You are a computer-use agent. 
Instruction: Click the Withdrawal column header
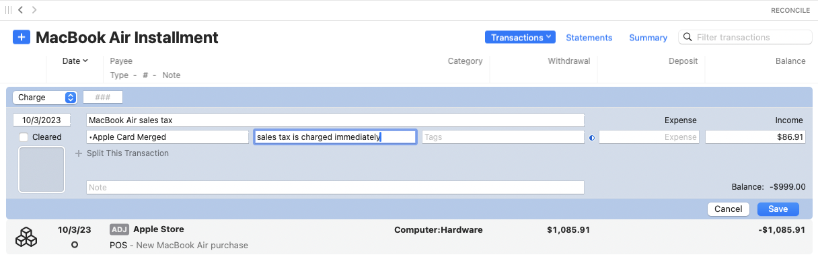click(x=569, y=61)
